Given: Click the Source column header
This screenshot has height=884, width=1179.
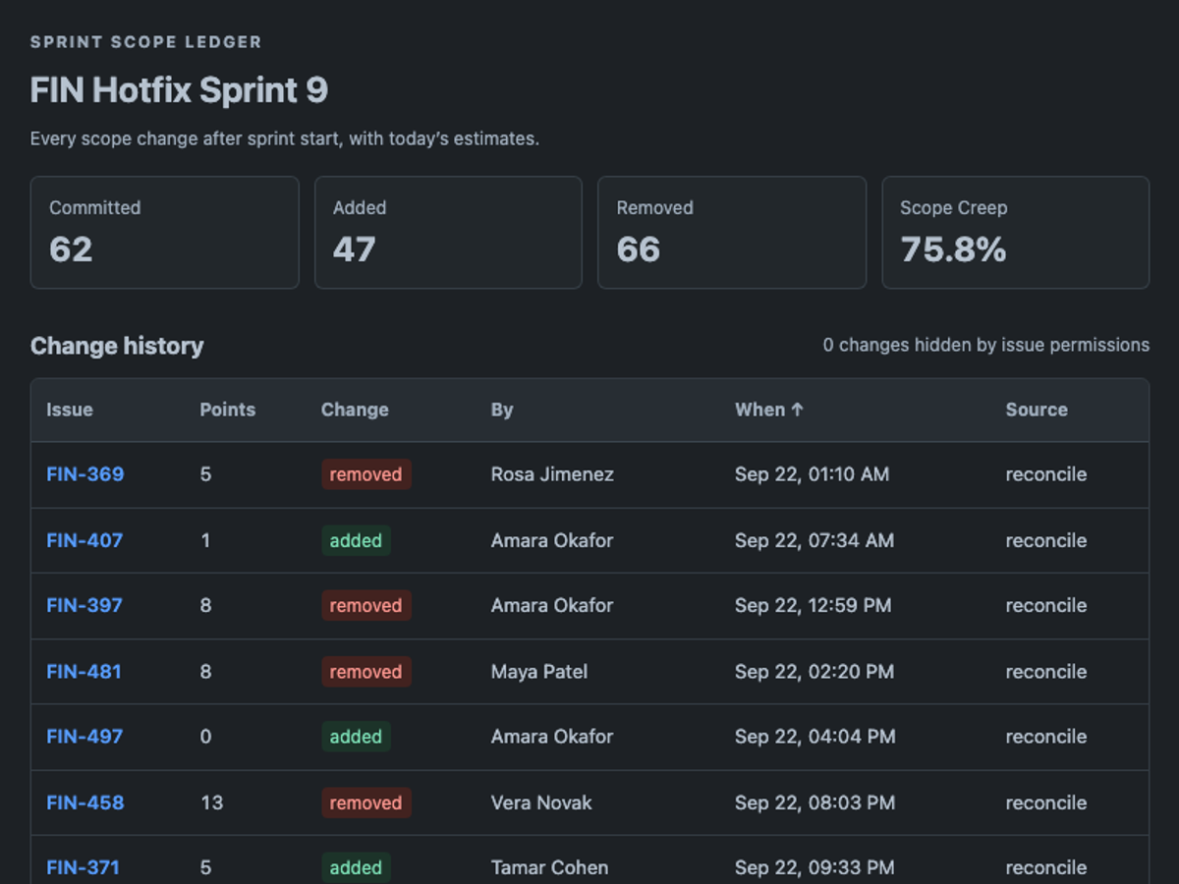Looking at the screenshot, I should [x=1037, y=410].
